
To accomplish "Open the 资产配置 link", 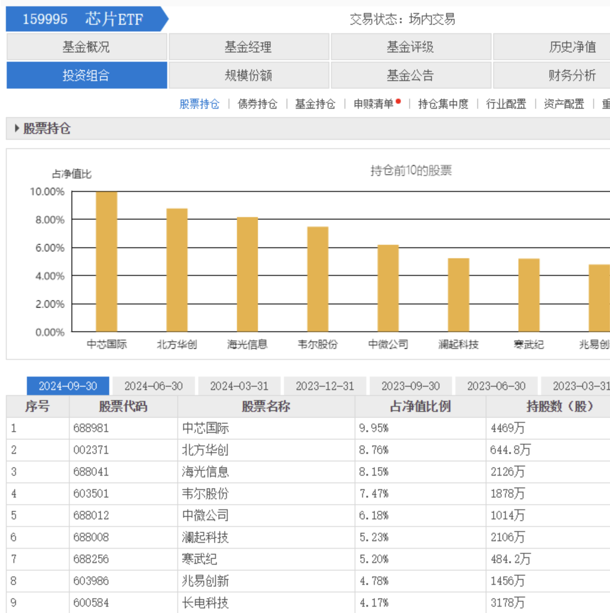I will pyautogui.click(x=564, y=104).
